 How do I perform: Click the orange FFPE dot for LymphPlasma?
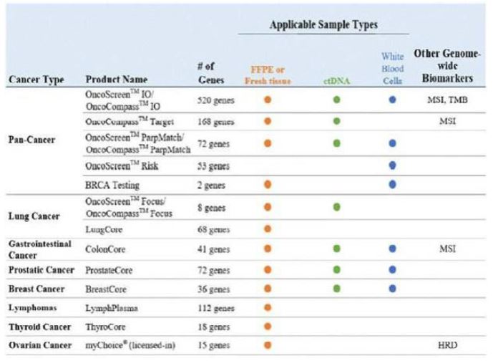(x=268, y=308)
